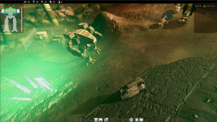Image resolution: width=217 pixels, height=122 pixels.
Task: Click the metal scrap resource icon showing 18
Action: point(25,2)
